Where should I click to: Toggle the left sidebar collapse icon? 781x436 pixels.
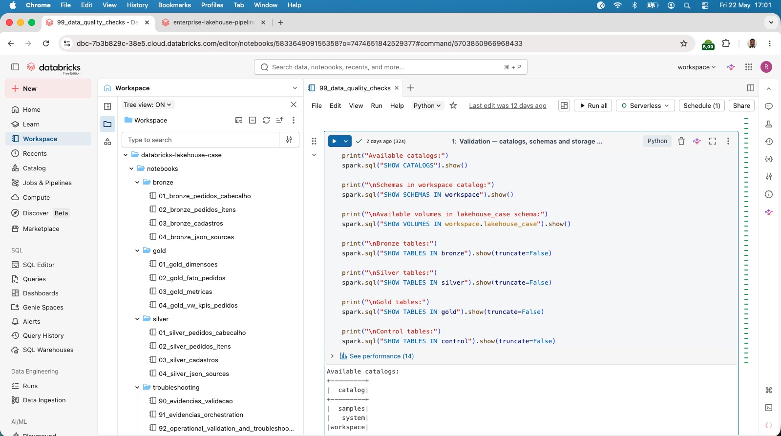[x=15, y=67]
